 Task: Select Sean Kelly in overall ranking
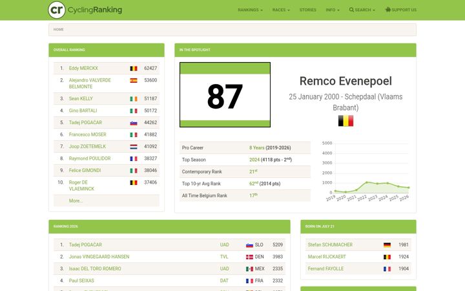81,98
